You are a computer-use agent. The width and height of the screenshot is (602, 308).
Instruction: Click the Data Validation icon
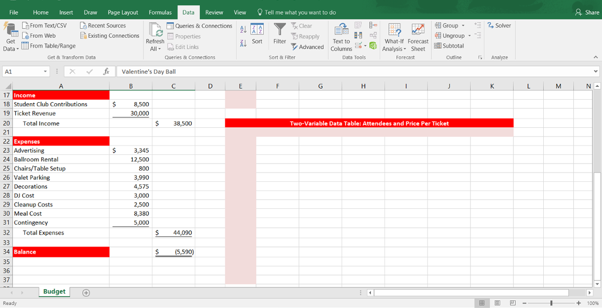pyautogui.click(x=358, y=46)
